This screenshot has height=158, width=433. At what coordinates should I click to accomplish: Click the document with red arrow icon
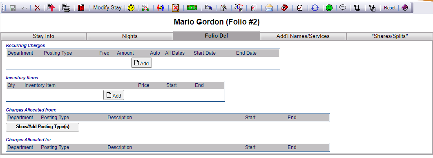(51, 8)
